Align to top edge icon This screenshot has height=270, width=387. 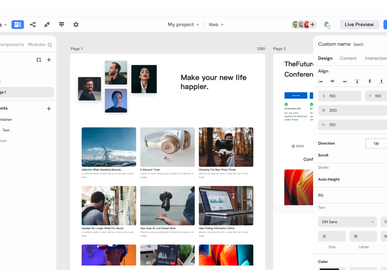coord(357,82)
